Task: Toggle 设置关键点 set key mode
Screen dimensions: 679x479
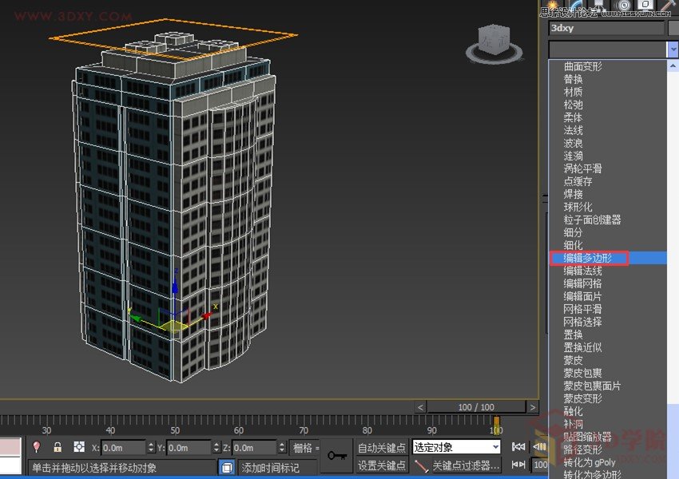Action: (382, 465)
